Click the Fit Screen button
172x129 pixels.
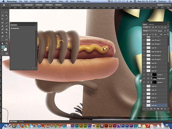tap(39, 5)
